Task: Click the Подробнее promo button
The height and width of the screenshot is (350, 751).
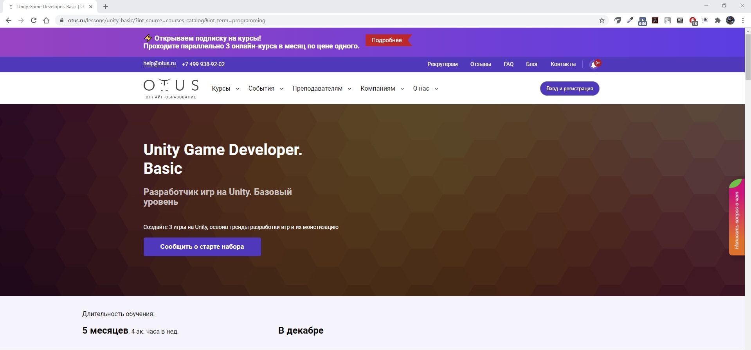Action: 388,40
